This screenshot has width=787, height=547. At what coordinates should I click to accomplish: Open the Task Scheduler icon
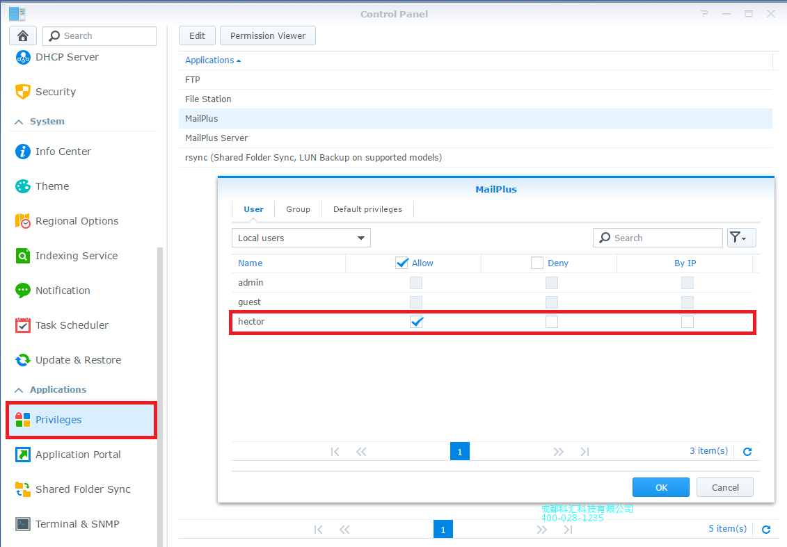pos(23,325)
